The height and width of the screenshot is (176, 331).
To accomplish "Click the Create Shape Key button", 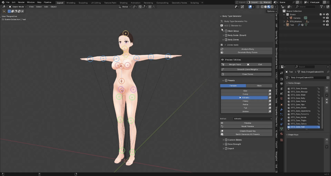I will (246, 131).
